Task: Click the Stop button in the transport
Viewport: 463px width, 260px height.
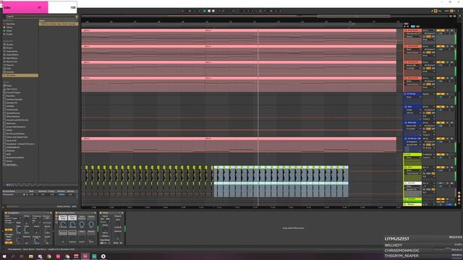Action: 209,11
